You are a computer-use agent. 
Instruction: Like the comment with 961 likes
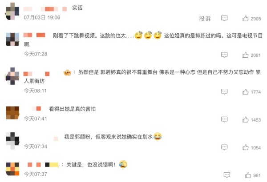coord(248,175)
